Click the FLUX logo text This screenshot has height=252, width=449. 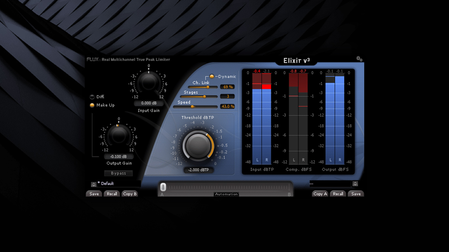coord(93,59)
